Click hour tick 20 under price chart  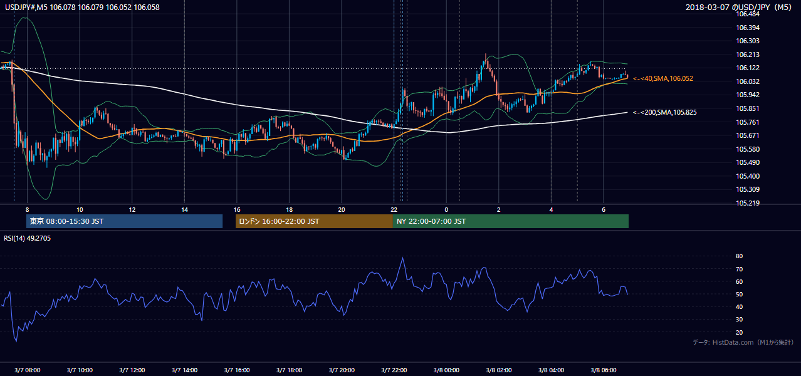click(x=342, y=209)
